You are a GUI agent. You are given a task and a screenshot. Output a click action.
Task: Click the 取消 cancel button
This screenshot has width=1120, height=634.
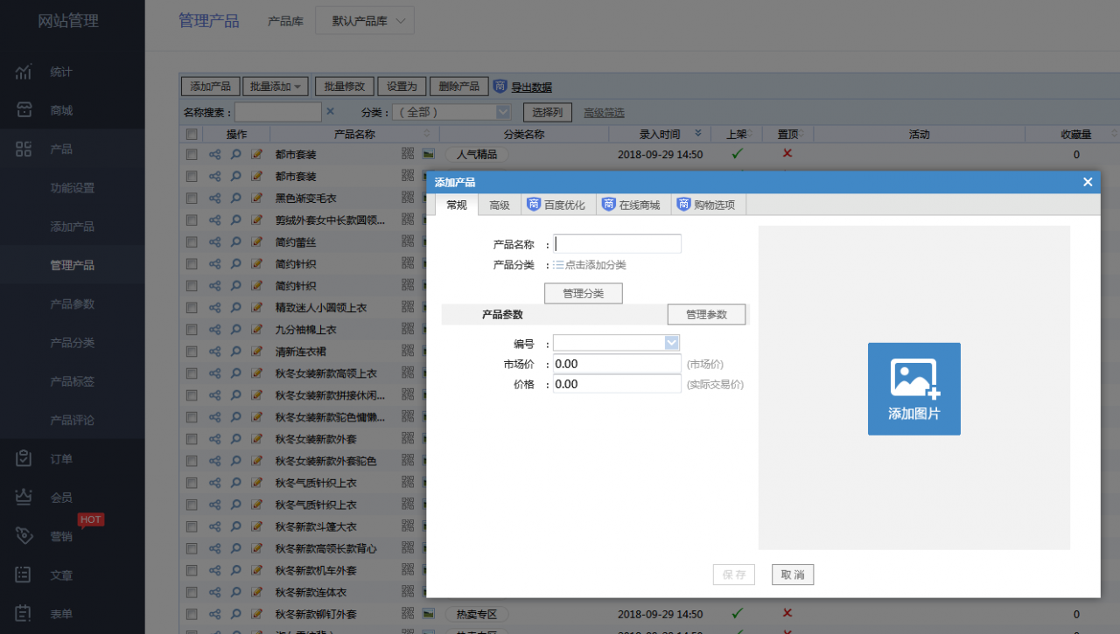(x=793, y=575)
